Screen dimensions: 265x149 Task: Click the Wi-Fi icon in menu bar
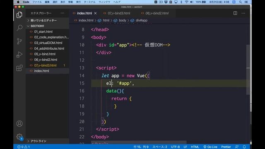pos(186,2)
